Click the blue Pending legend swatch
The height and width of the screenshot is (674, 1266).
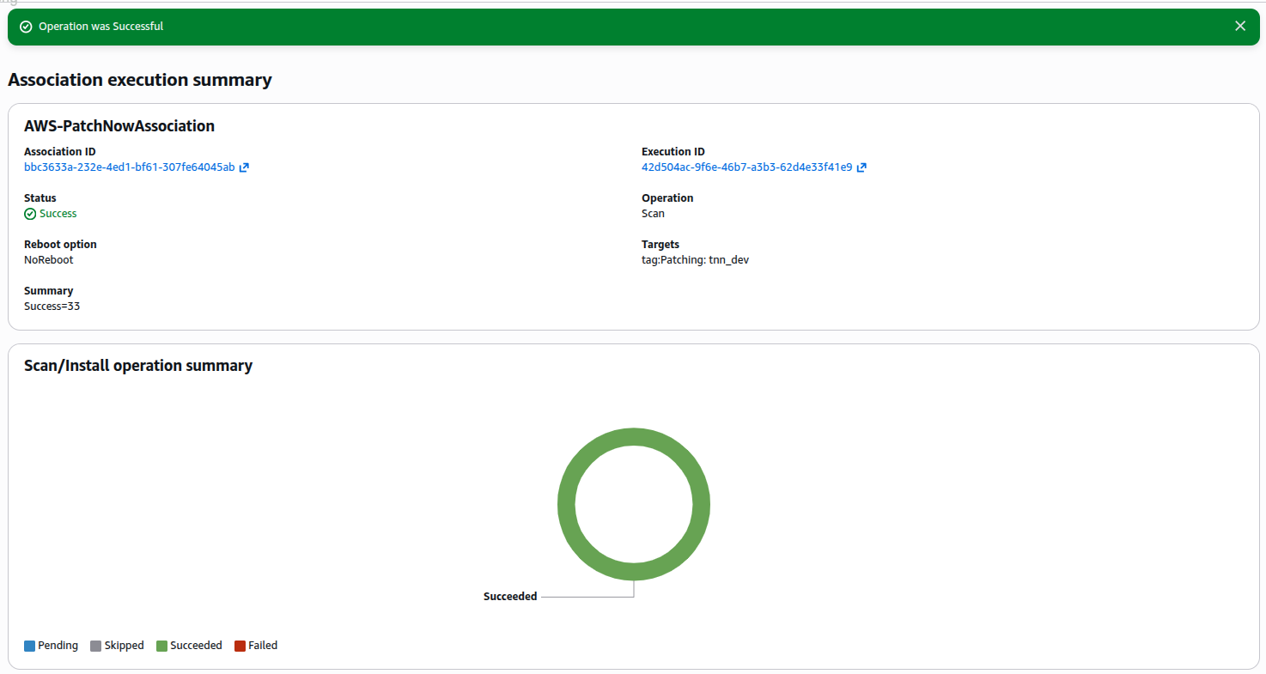(x=30, y=646)
